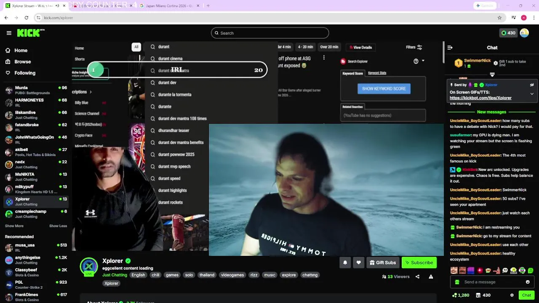Open the recommended channel Classybeef
The image size is (539, 303).
tap(36, 272)
